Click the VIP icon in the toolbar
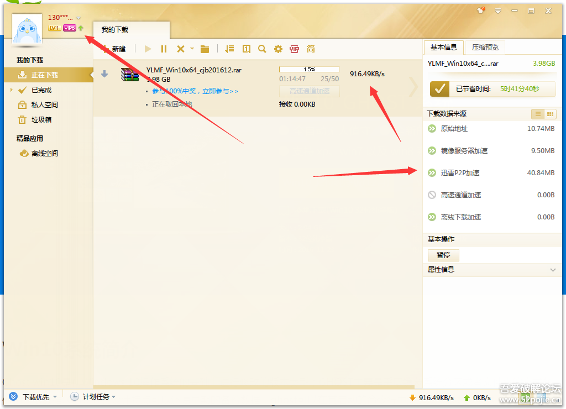 pos(294,49)
